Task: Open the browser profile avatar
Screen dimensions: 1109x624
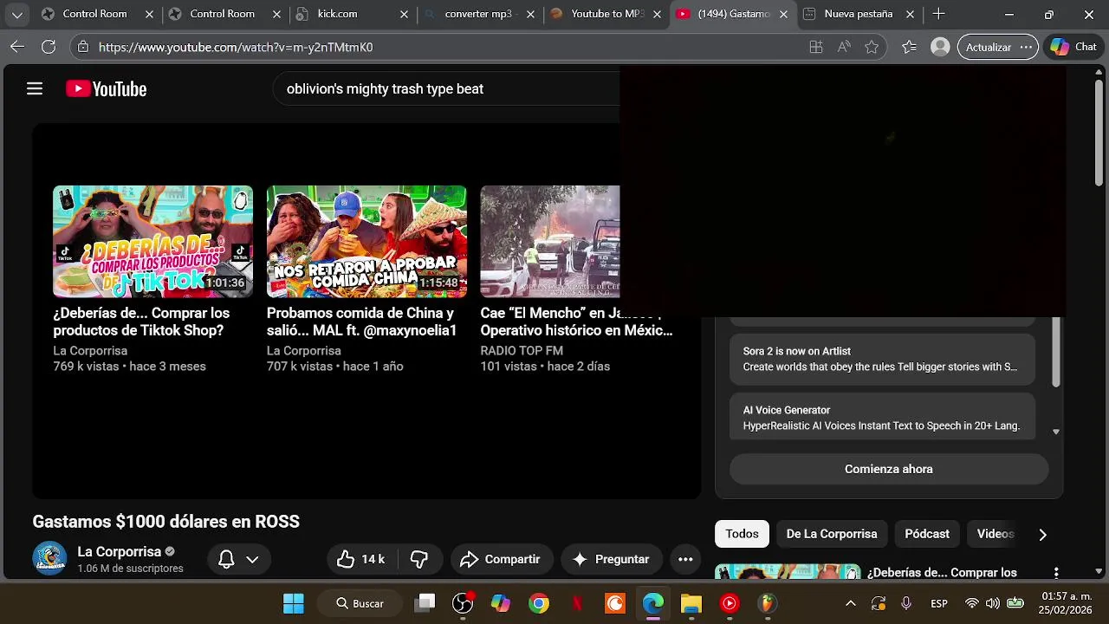Action: pos(940,47)
